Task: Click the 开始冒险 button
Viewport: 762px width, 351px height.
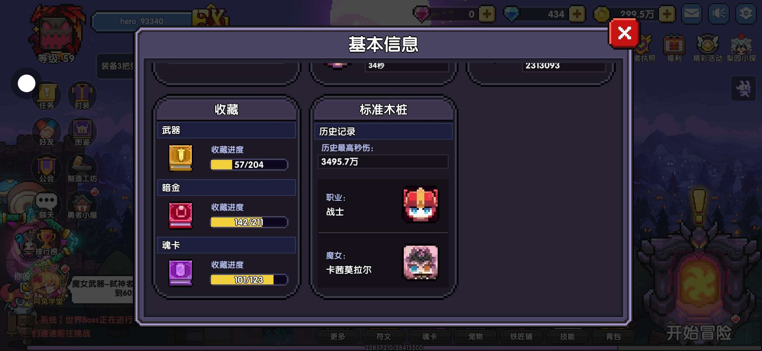Action: [x=699, y=333]
